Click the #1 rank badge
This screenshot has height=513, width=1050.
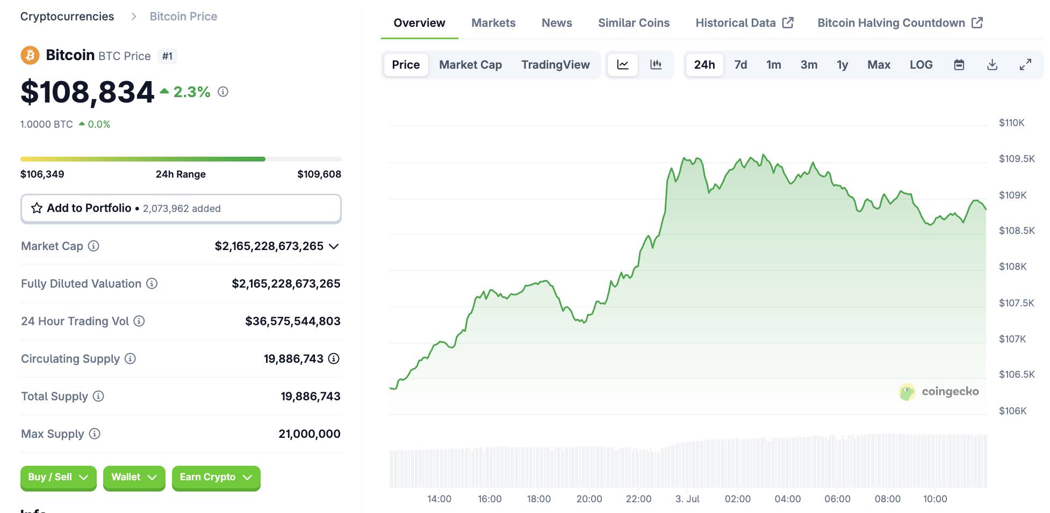(x=168, y=56)
